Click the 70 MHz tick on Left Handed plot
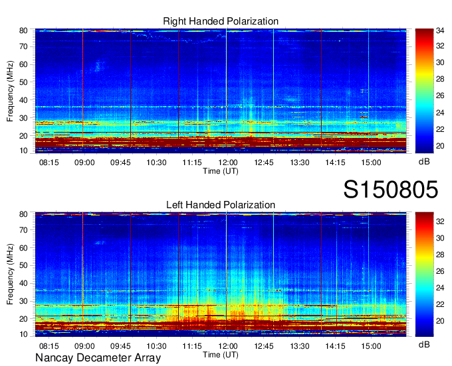Screen dimensions: 452x366 [x=23, y=230]
